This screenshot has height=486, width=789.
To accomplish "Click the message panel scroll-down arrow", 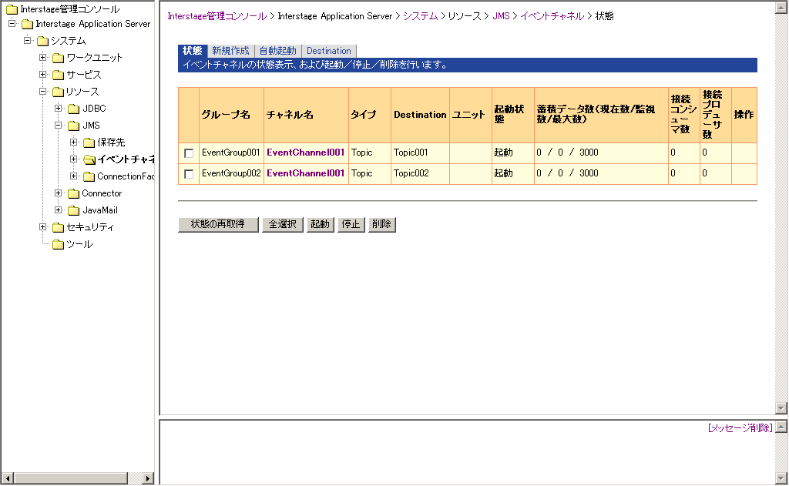I will [781, 478].
